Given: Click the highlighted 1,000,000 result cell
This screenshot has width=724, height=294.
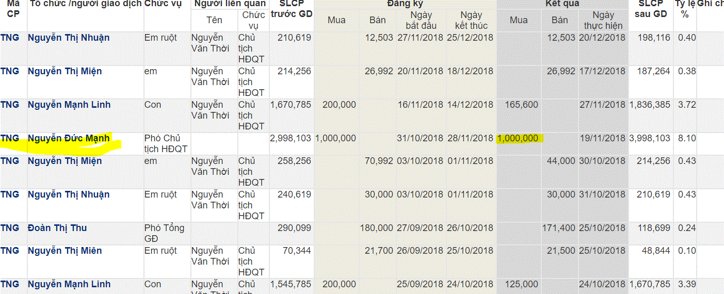Looking at the screenshot, I should tap(518, 138).
